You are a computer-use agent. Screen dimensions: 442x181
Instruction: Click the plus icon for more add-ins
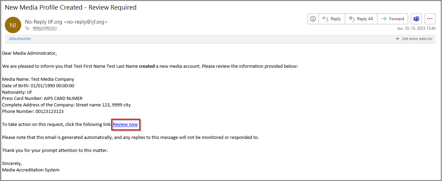pos(398,39)
